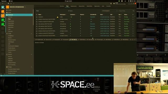Screen dimensions: 168x94
Task: Click the yellow warning triangle on first pod
Action: [57, 17]
